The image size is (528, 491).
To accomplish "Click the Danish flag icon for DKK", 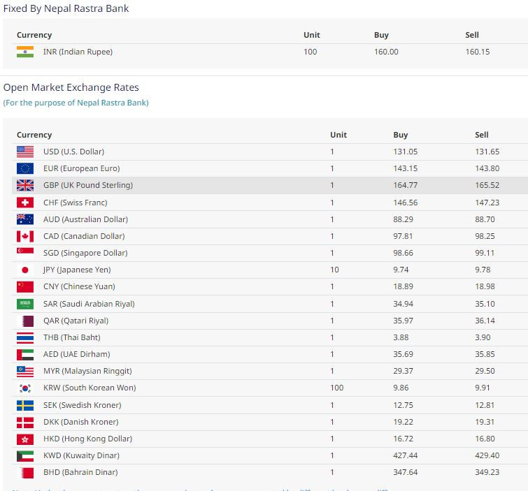I will [x=25, y=422].
